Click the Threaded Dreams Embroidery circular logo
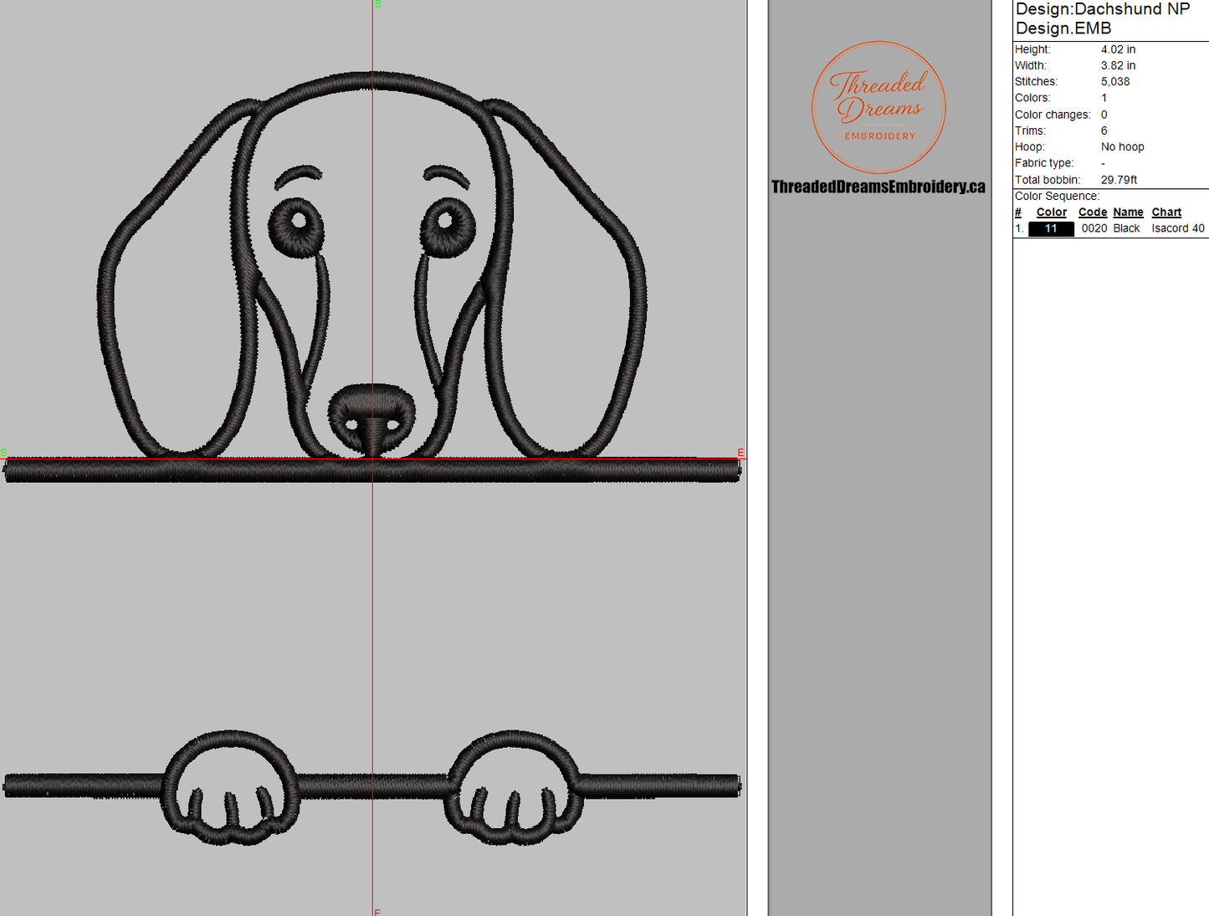The width and height of the screenshot is (1209, 916). (x=879, y=107)
